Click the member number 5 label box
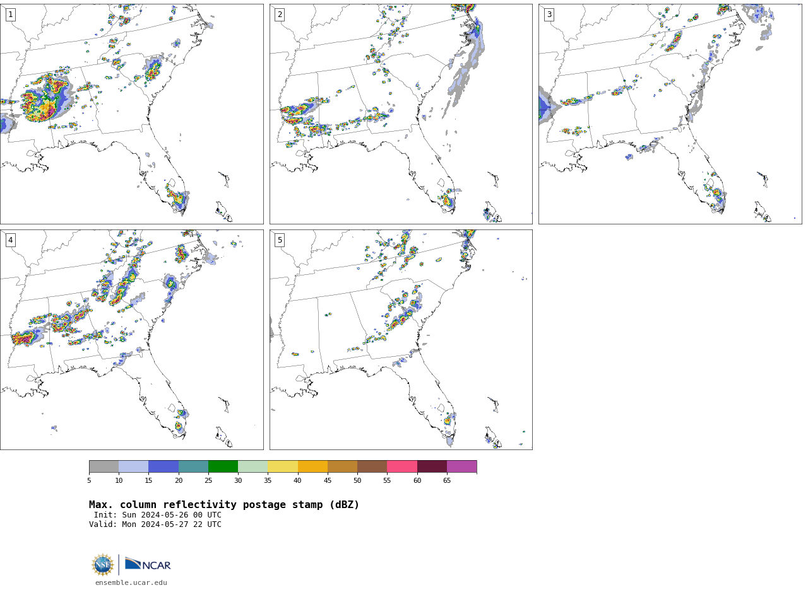This screenshot has height=590, width=808. click(280, 240)
